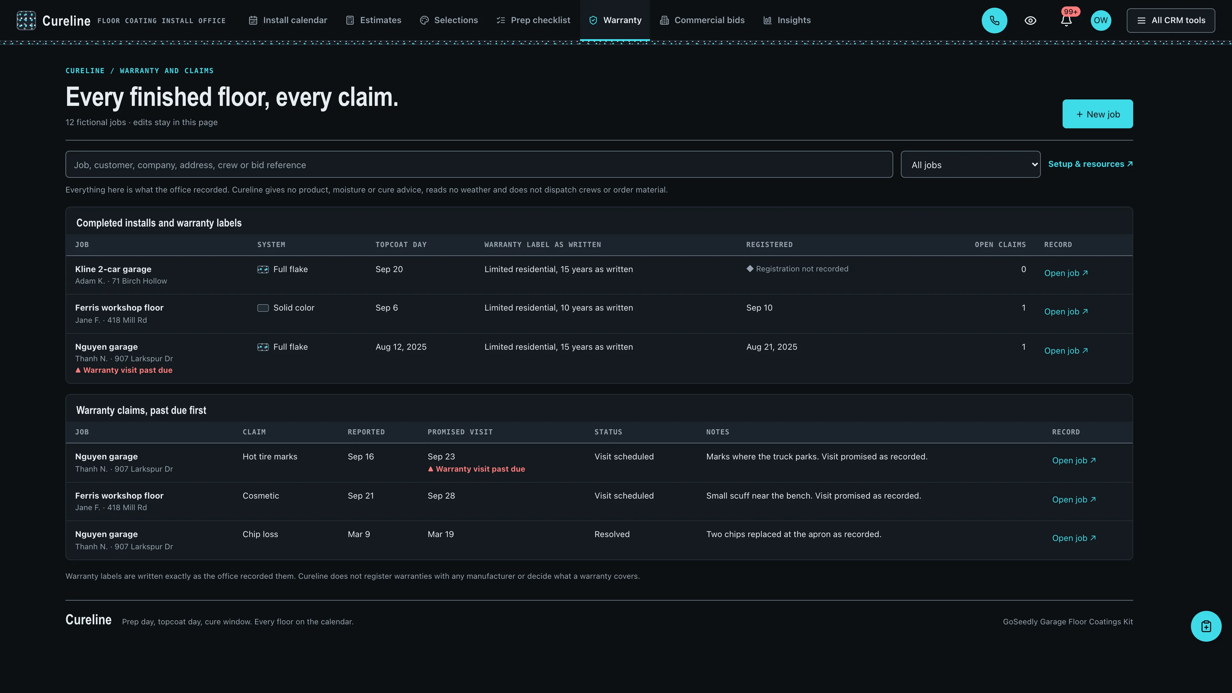Viewport: 1232px width, 693px height.
Task: Open job for Ferris workshop floor install
Action: 1066,311
